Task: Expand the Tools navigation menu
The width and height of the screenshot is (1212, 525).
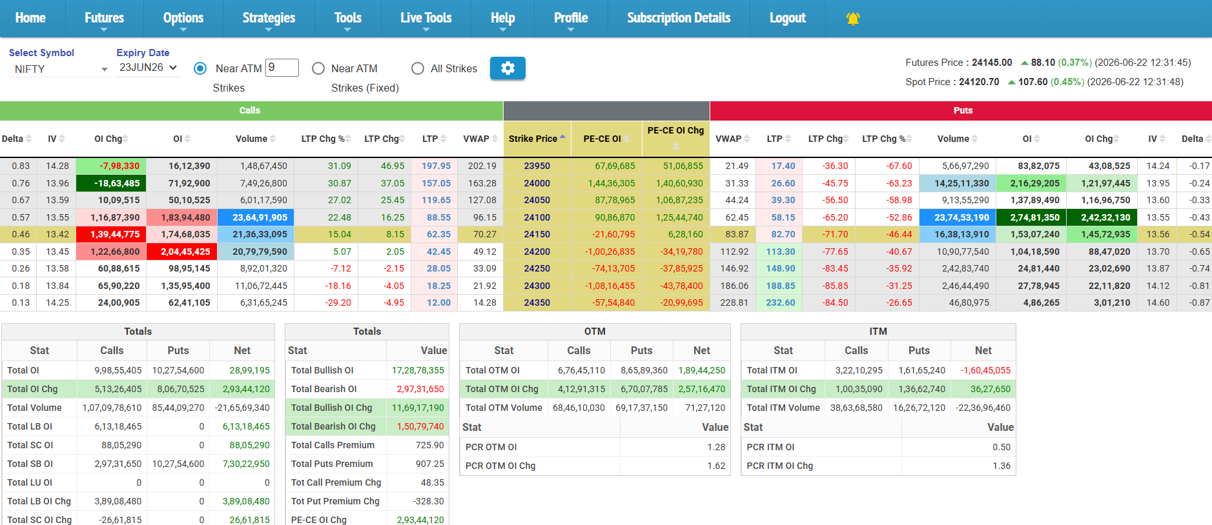Action: click(347, 19)
